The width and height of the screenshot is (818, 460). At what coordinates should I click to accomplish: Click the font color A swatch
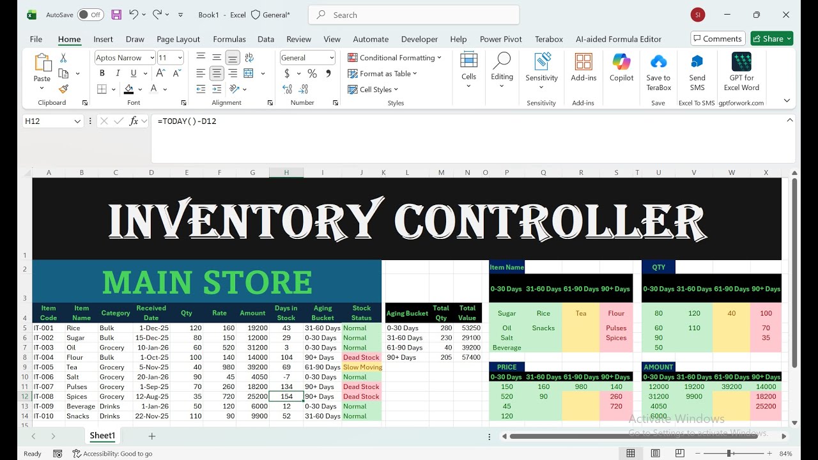tap(153, 89)
